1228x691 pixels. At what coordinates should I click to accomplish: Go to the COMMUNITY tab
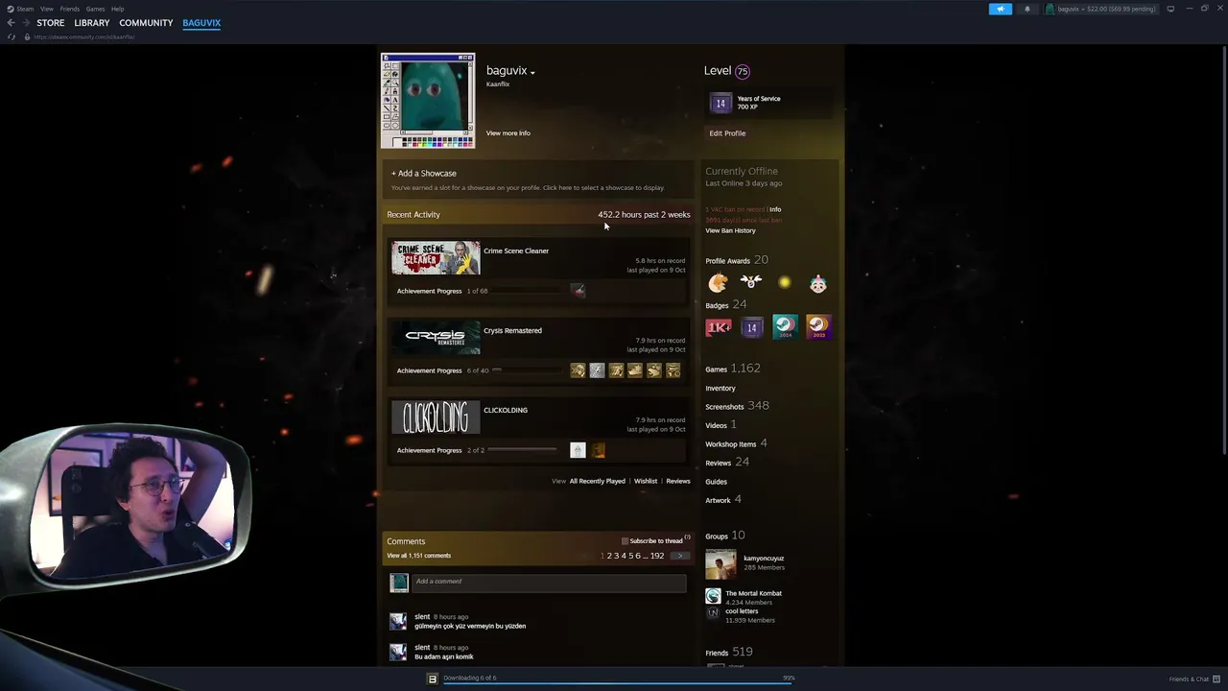pyautogui.click(x=146, y=23)
